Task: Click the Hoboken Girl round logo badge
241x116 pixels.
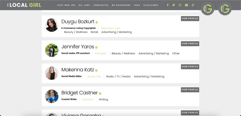Action: tap(208, 9)
